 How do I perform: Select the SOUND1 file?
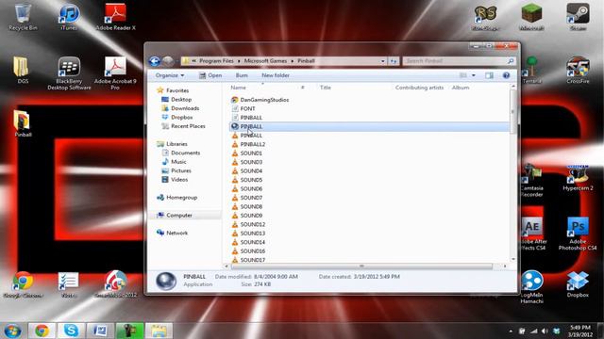[251, 153]
